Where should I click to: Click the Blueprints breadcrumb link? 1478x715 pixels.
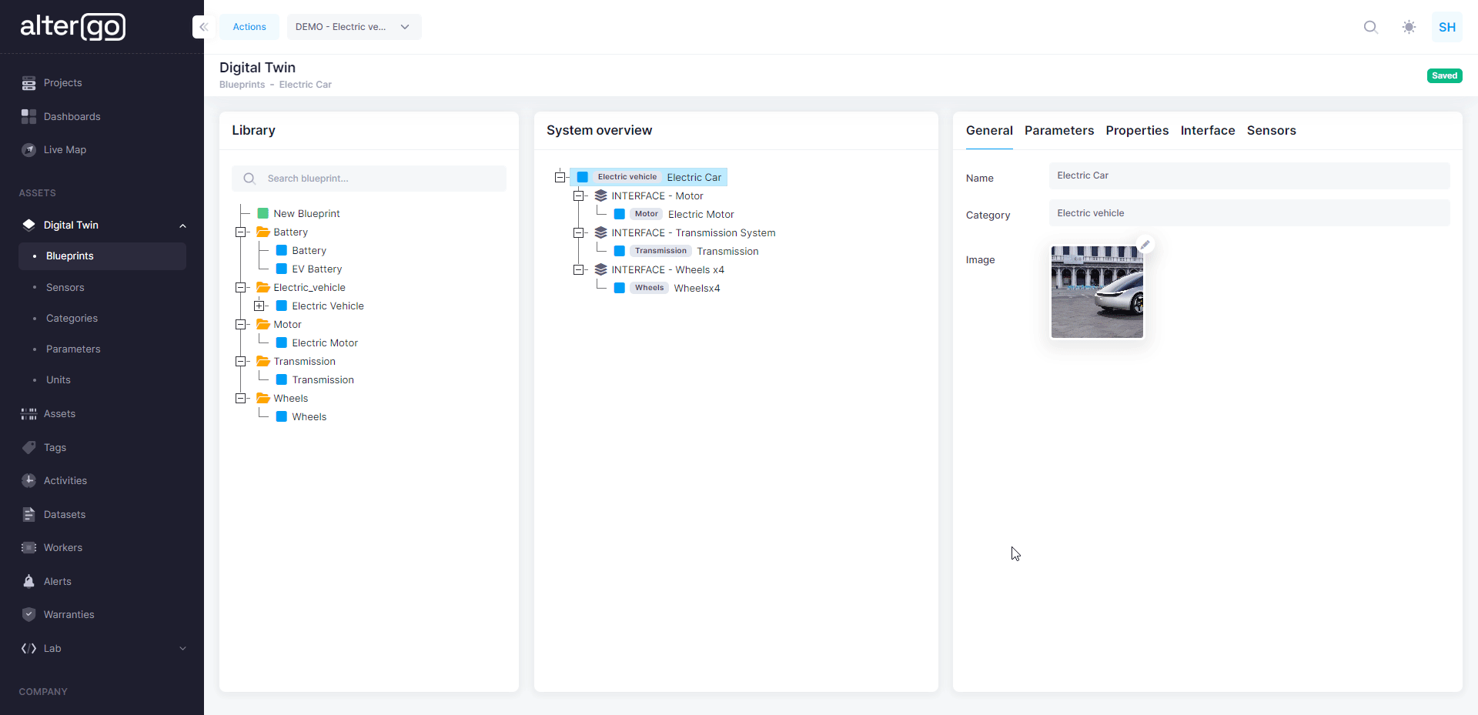242,85
